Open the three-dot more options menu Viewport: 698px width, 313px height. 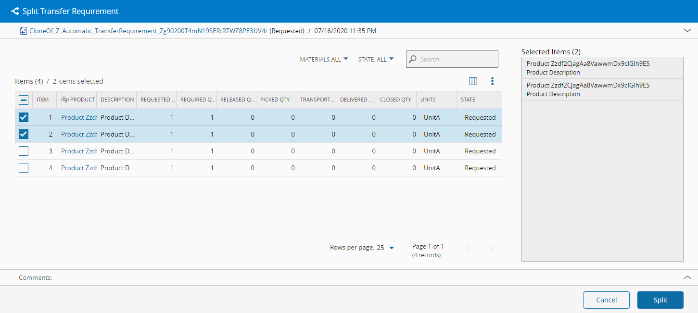[492, 81]
